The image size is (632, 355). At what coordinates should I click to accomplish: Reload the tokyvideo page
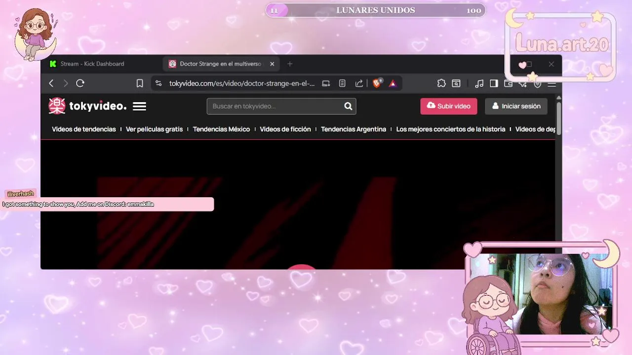[x=80, y=83]
